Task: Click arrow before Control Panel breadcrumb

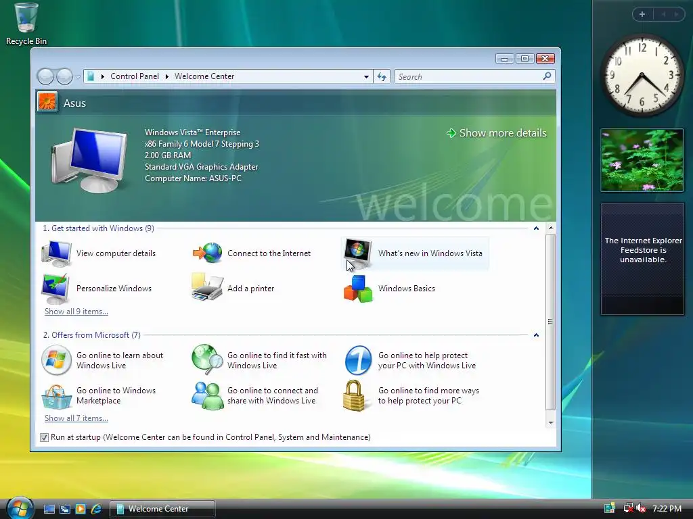Action: pyautogui.click(x=103, y=77)
